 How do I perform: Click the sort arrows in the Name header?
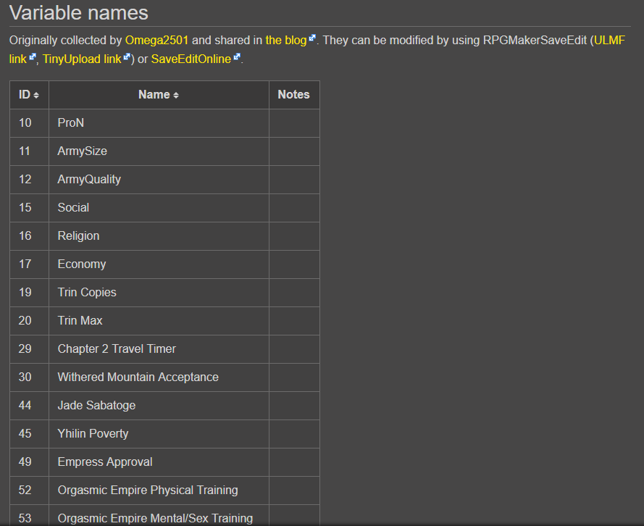point(176,96)
